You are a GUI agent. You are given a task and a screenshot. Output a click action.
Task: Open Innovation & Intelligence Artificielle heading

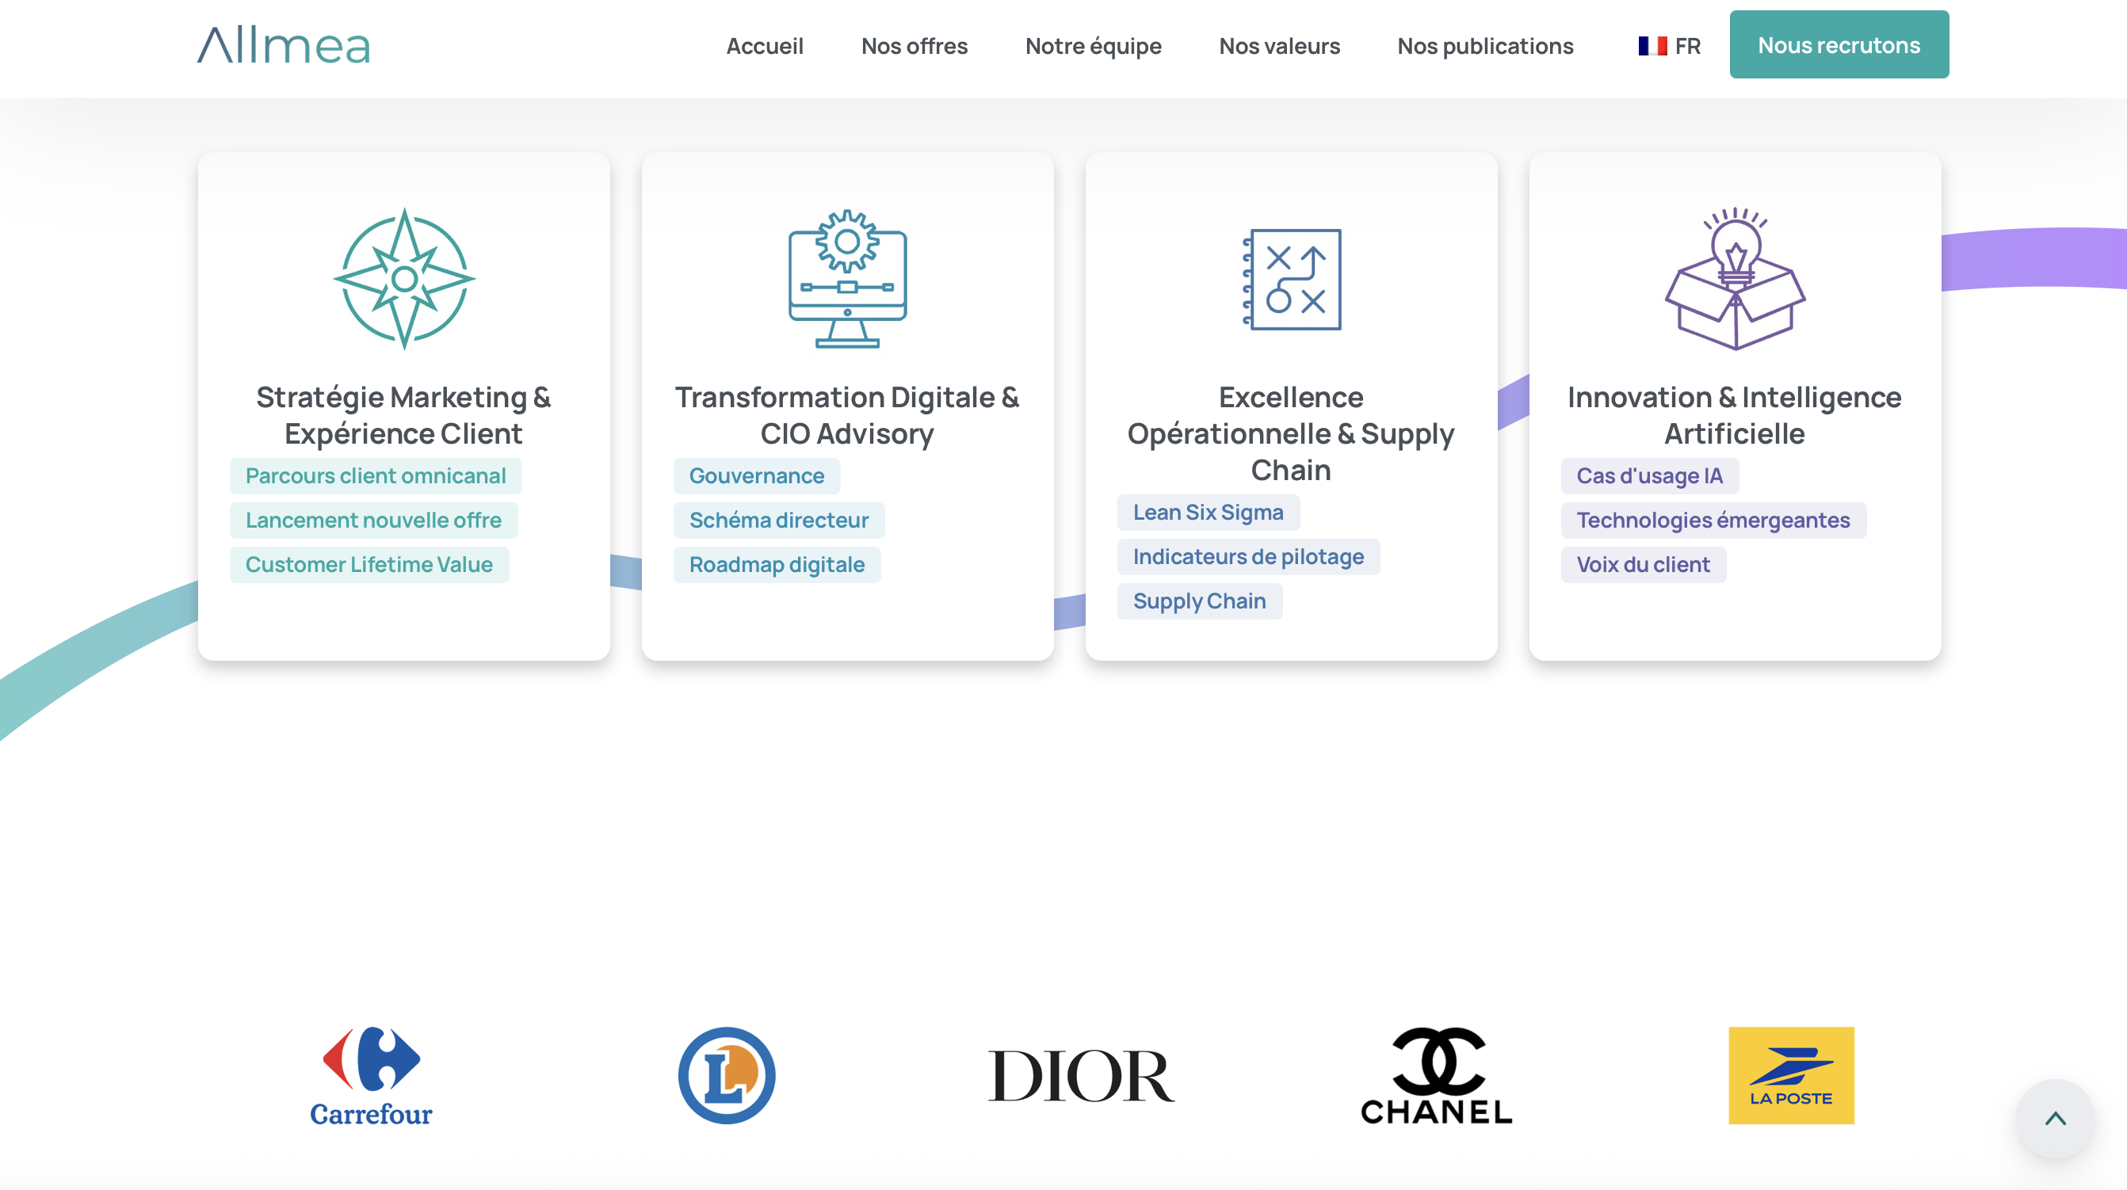tap(1735, 415)
